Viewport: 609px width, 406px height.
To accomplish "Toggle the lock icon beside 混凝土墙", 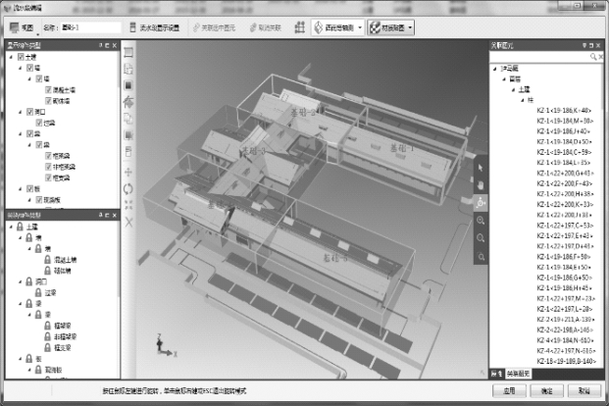I will point(47,259).
